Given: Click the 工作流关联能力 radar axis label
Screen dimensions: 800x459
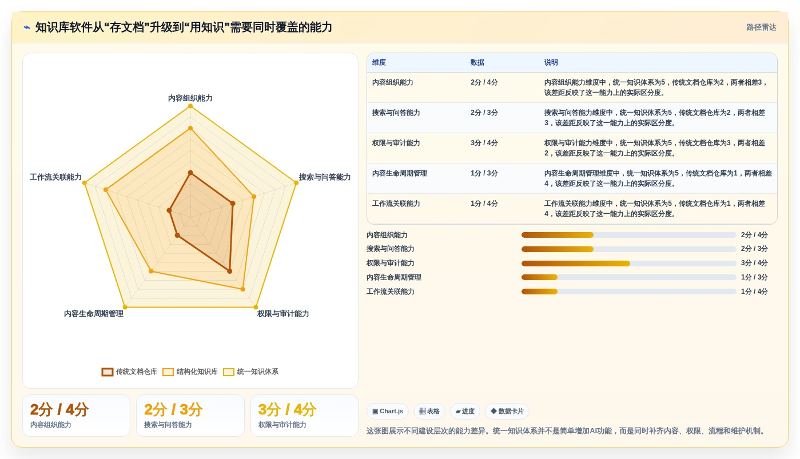Looking at the screenshot, I should pos(55,177).
